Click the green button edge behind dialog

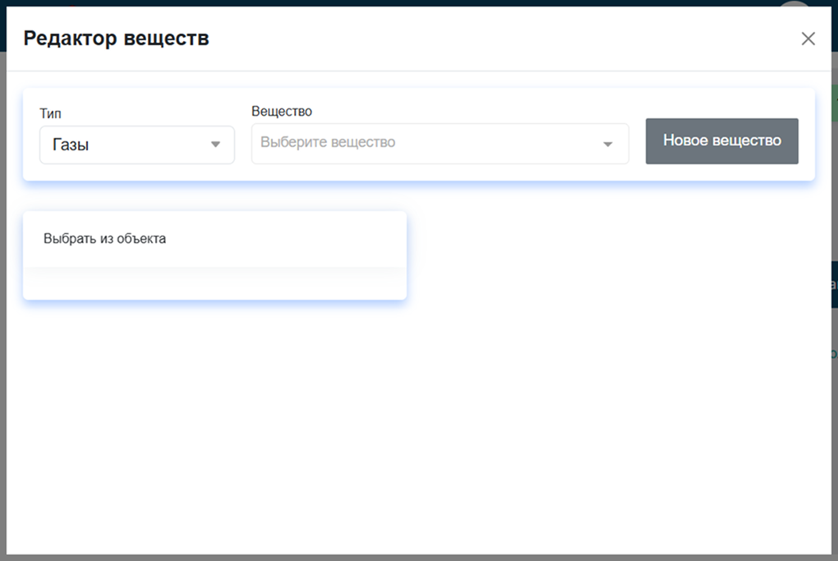tap(835, 103)
